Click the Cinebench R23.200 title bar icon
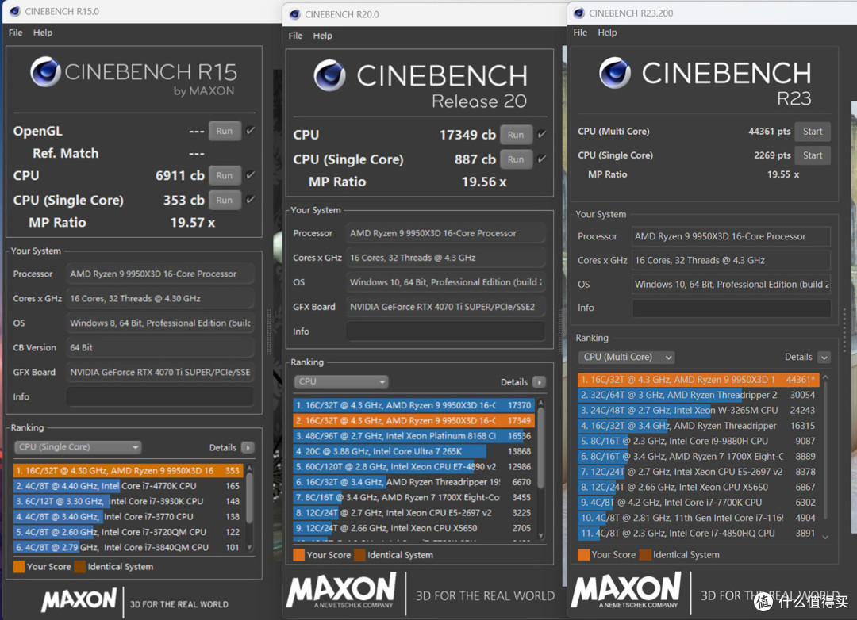 coord(578,13)
